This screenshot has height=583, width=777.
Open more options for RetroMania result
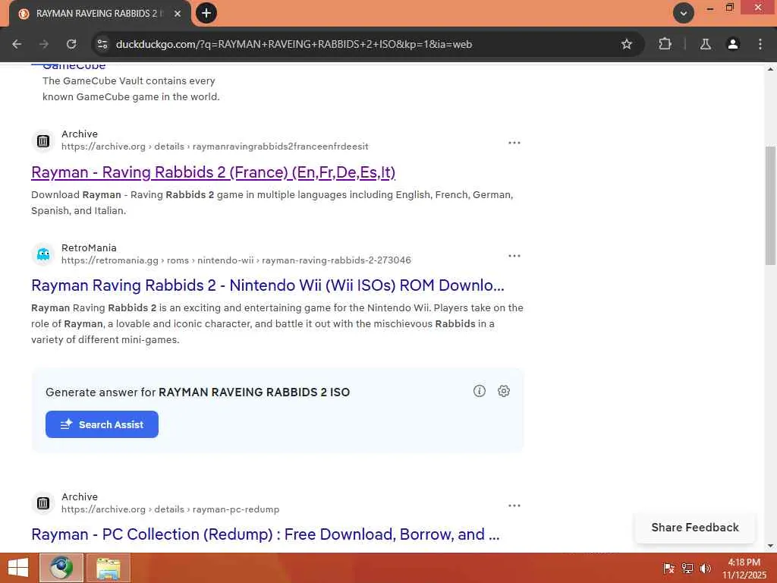point(514,256)
